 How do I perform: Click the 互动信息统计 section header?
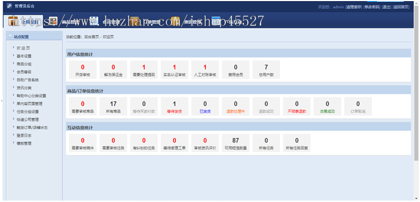[x=238, y=126]
